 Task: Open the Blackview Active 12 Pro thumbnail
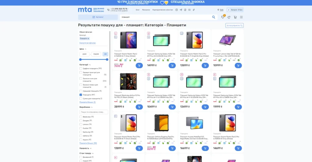pos(128,81)
